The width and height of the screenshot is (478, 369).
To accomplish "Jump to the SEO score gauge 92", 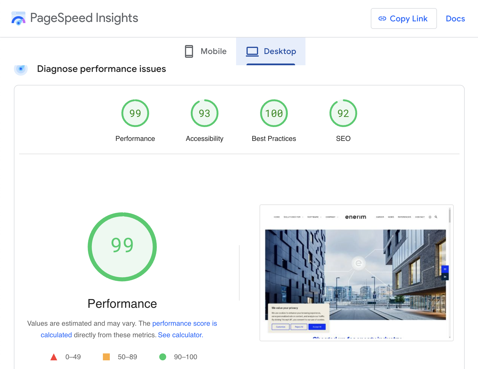I will pos(343,113).
